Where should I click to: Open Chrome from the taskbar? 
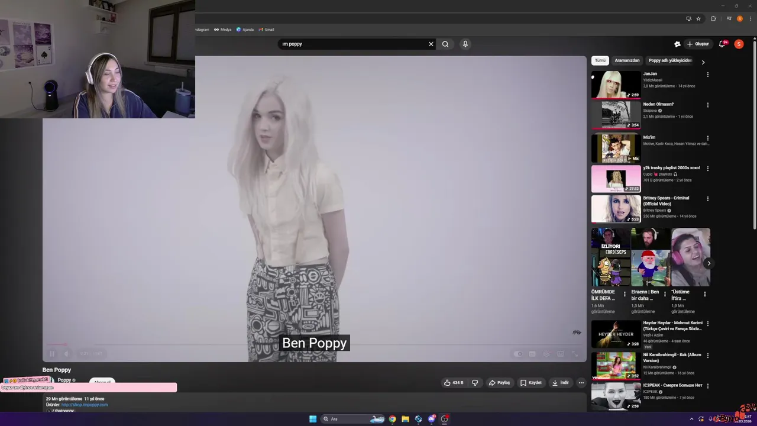[392, 419]
